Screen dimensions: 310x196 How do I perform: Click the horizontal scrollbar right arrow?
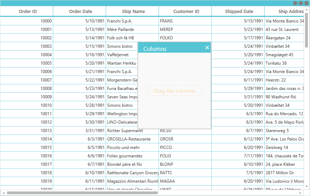(300, 192)
